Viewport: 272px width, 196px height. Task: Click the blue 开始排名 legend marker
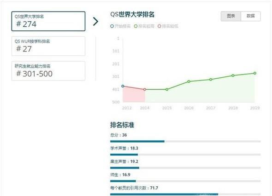click(x=112, y=26)
